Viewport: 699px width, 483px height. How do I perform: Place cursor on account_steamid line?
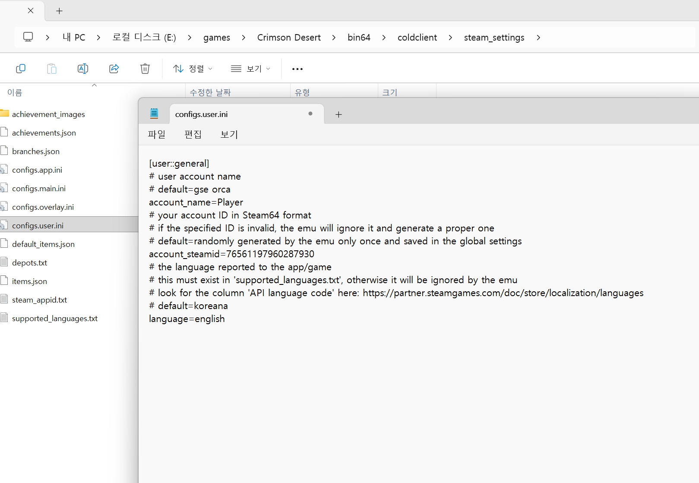231,254
